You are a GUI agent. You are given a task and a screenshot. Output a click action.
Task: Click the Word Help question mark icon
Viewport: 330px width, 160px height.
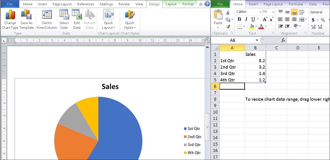(x=207, y=4)
